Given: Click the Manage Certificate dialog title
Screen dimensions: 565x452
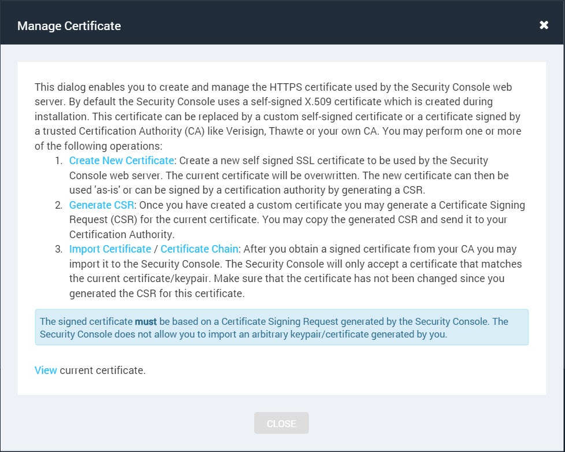Looking at the screenshot, I should (x=69, y=26).
